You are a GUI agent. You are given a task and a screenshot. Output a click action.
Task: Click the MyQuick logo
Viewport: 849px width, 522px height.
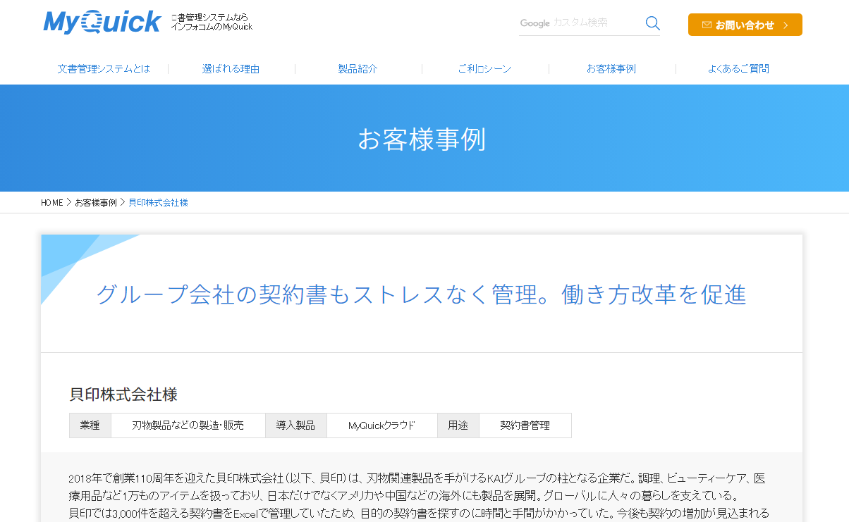(102, 22)
